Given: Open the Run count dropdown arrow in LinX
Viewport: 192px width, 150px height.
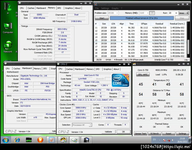Looking at the screenshot, I should pyautogui.click(x=176, y=13).
